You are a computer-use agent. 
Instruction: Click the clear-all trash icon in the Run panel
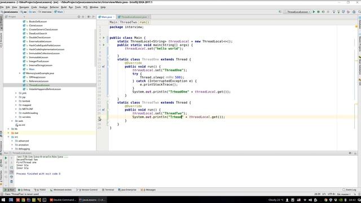coord(11,182)
